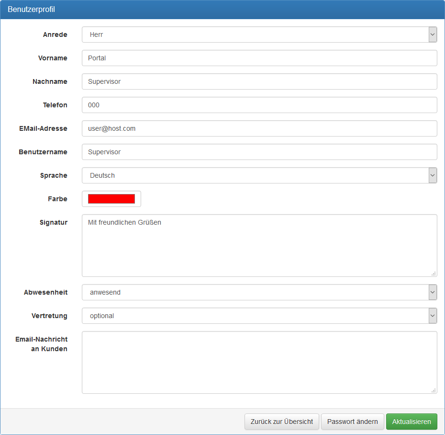The width and height of the screenshot is (445, 435).
Task: Click the Benutzerprofil panel header title
Action: pyautogui.click(x=31, y=10)
